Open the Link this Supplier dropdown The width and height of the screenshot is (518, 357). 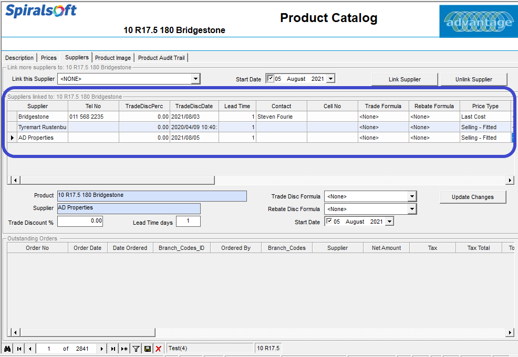pos(195,79)
